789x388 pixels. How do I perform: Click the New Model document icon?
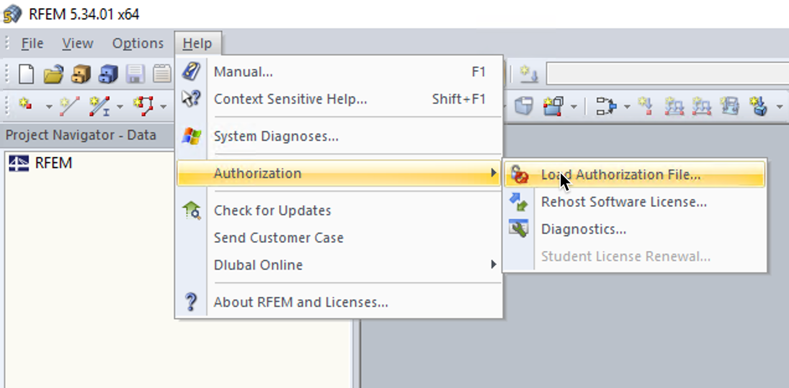click(26, 74)
